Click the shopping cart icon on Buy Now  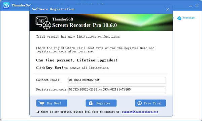(41, 103)
